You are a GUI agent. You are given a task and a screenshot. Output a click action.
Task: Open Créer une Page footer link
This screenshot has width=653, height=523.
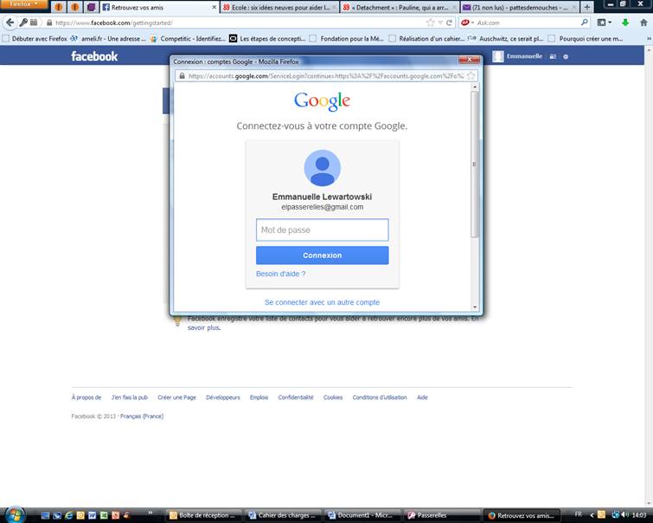point(176,397)
